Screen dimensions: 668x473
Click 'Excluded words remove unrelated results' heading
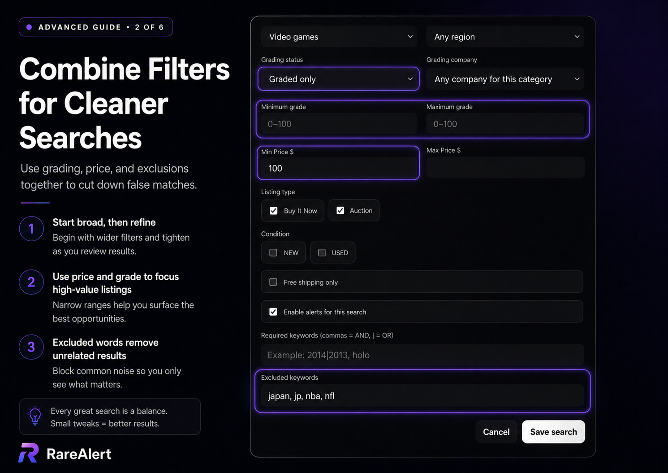tap(106, 349)
